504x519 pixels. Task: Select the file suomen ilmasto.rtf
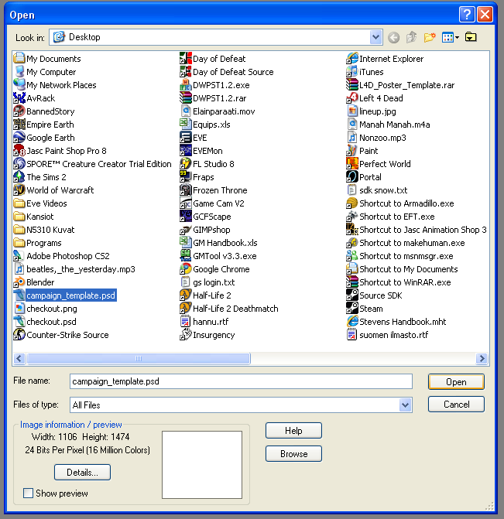[x=387, y=335]
